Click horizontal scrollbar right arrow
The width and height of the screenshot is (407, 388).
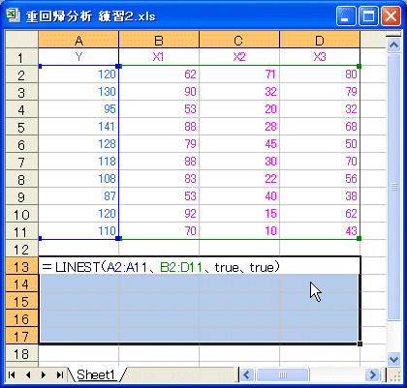tap(372, 374)
